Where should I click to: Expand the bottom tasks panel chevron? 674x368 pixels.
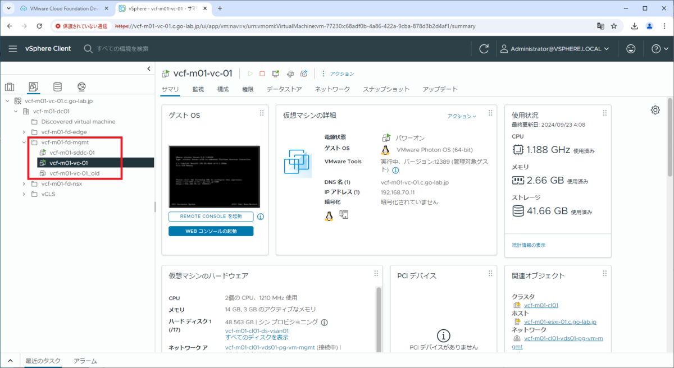[10, 361]
